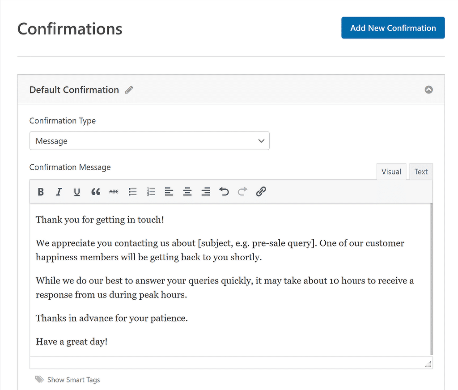
Task: Align text to center
Action: tap(187, 191)
